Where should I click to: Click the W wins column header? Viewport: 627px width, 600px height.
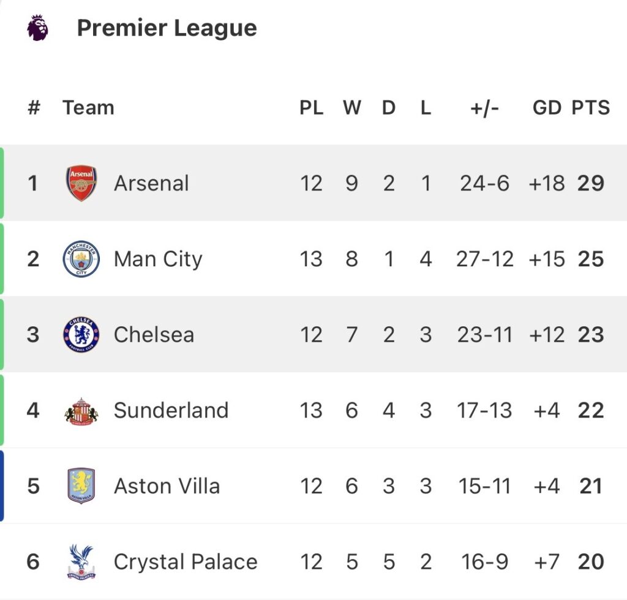point(351,108)
